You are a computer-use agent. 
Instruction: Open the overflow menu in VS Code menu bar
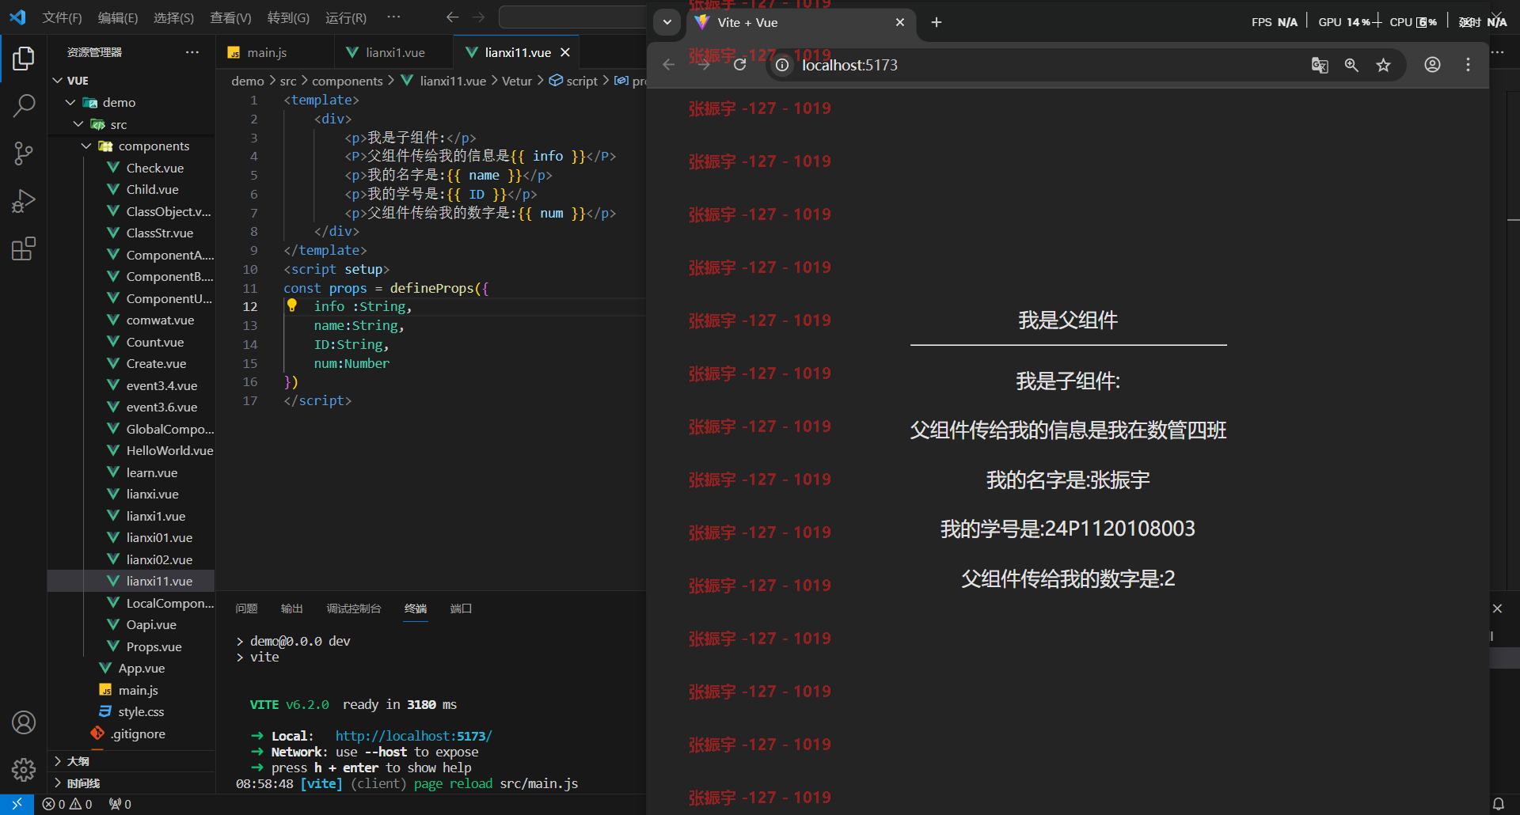(x=393, y=17)
